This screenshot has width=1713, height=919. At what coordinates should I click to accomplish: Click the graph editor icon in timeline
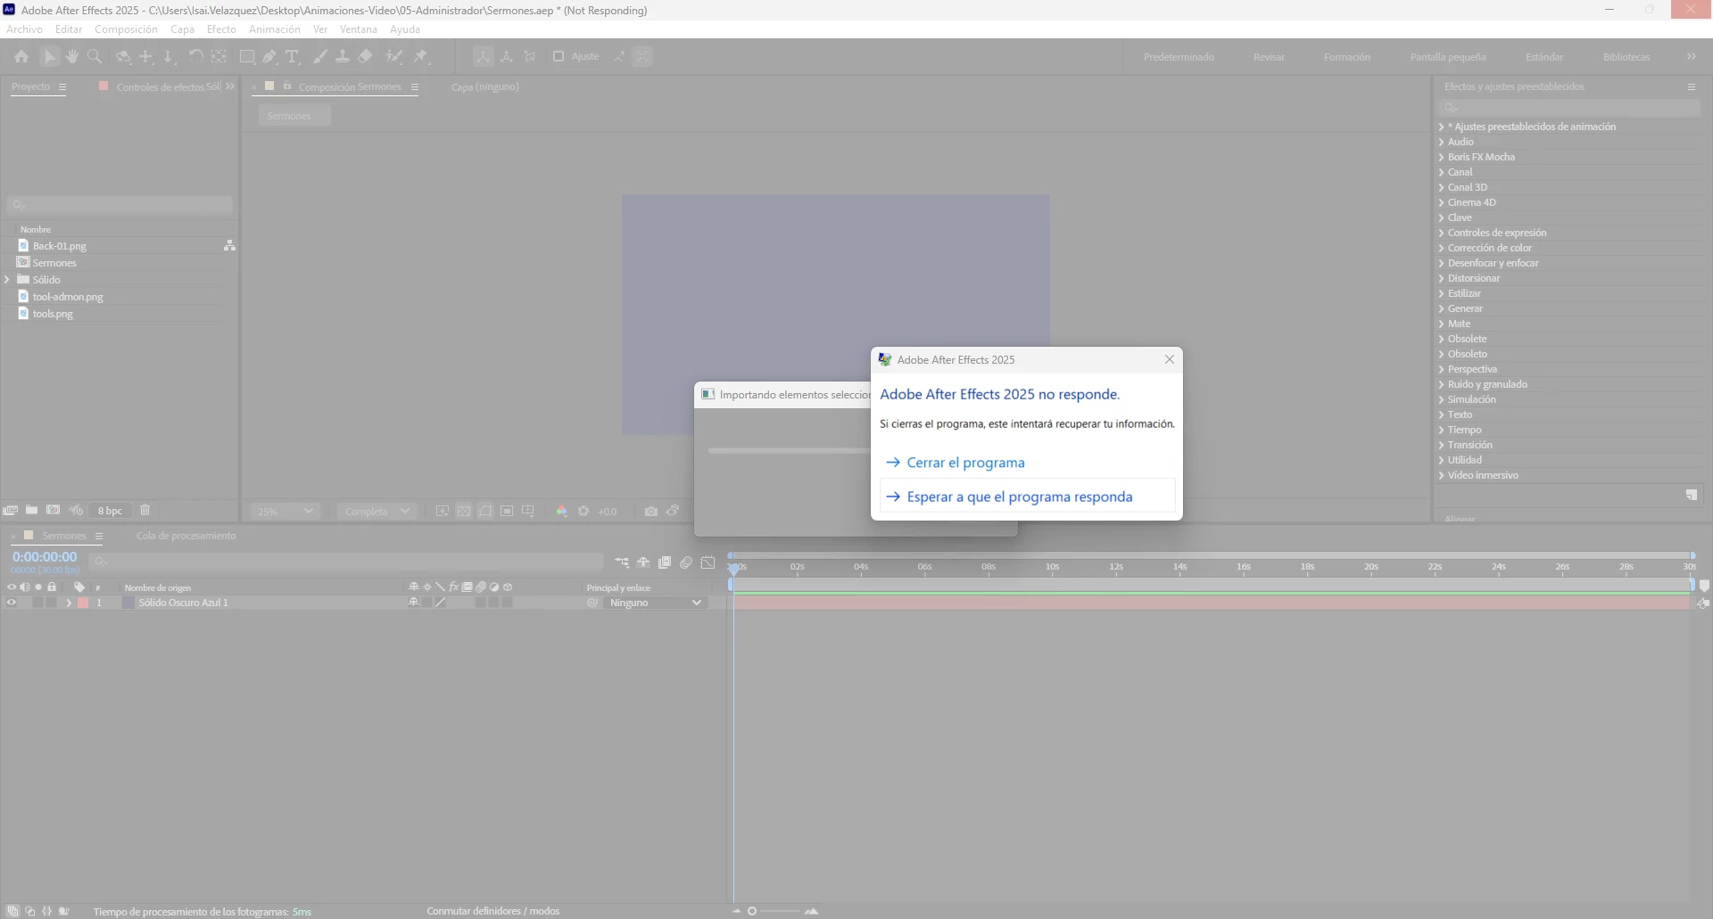click(x=708, y=562)
